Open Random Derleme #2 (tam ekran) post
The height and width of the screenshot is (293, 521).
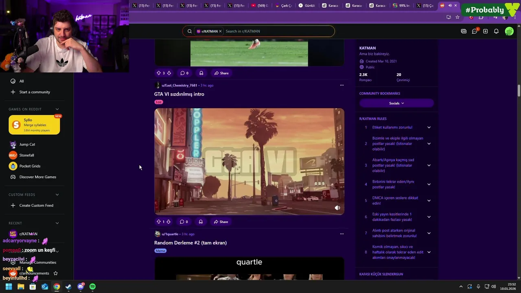point(190,243)
